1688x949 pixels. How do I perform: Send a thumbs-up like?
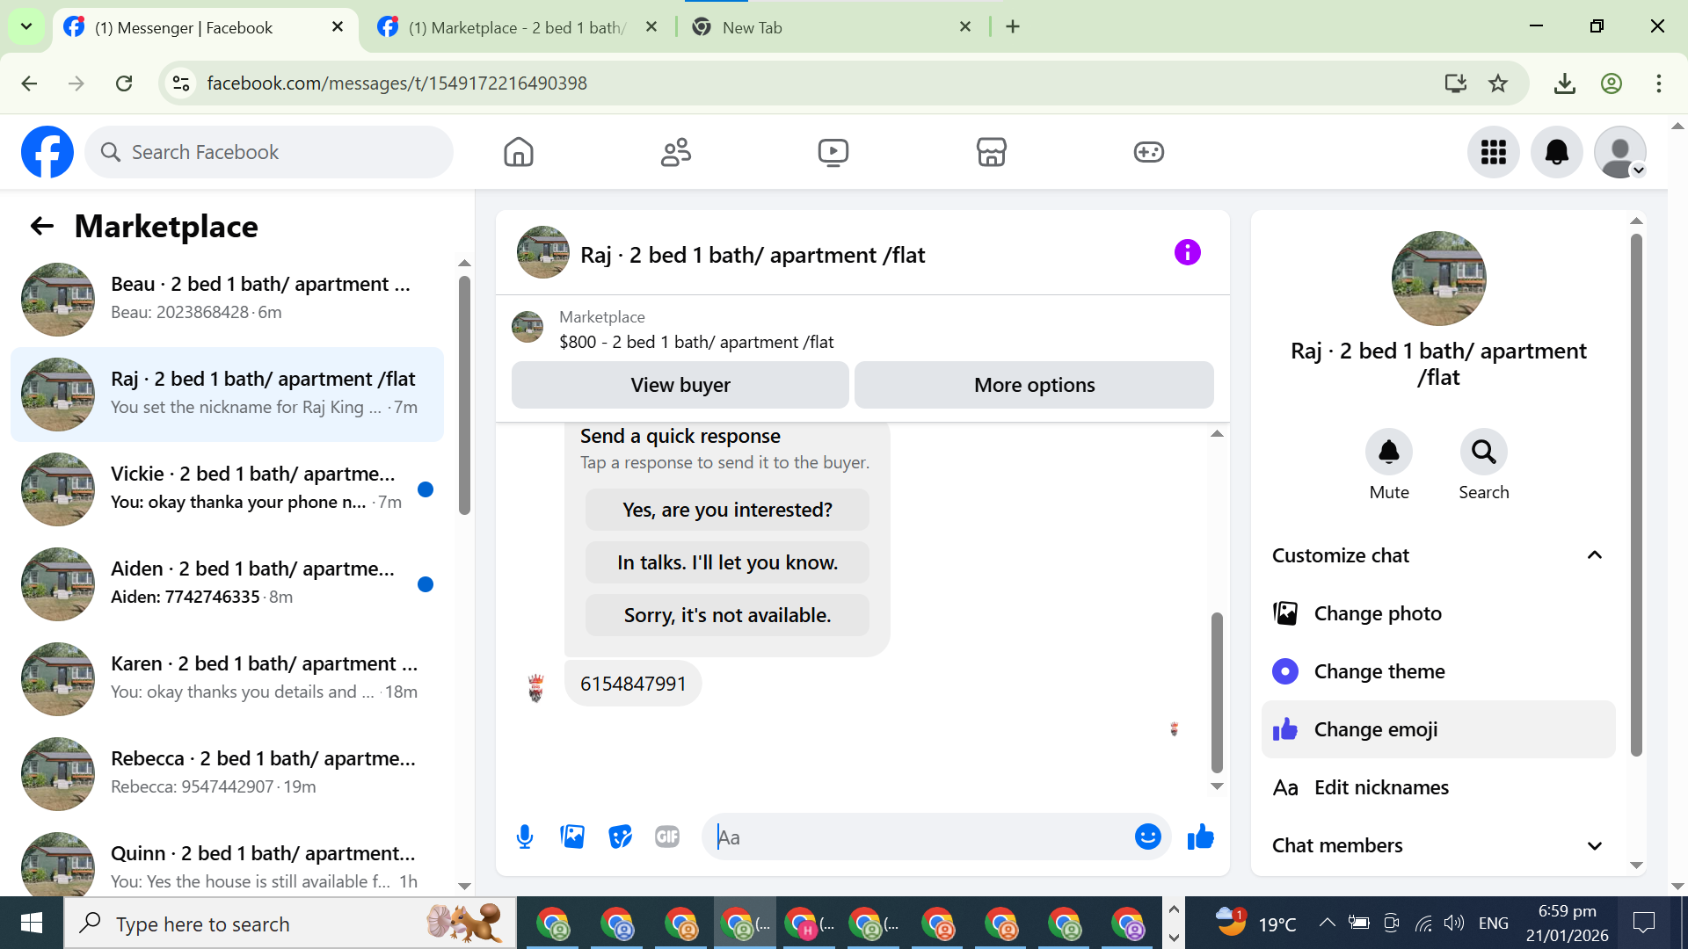(1200, 837)
